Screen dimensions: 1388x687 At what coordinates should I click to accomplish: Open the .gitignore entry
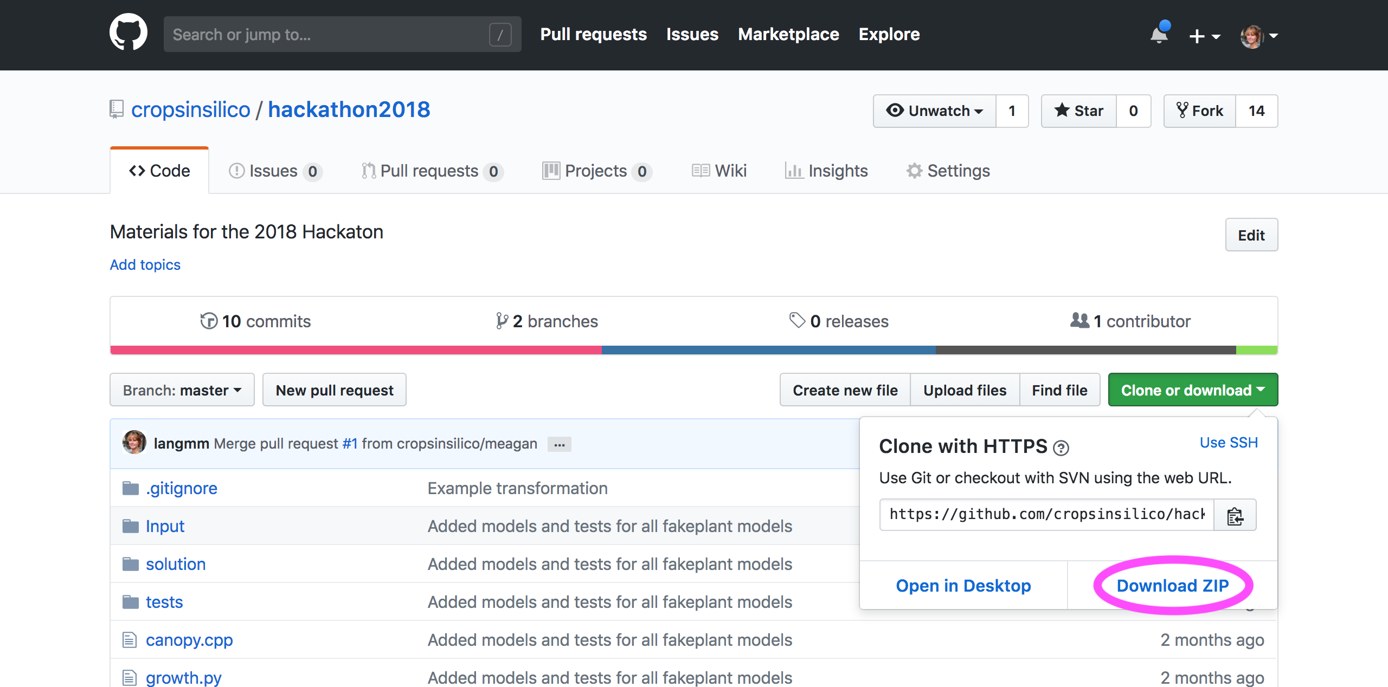[182, 488]
